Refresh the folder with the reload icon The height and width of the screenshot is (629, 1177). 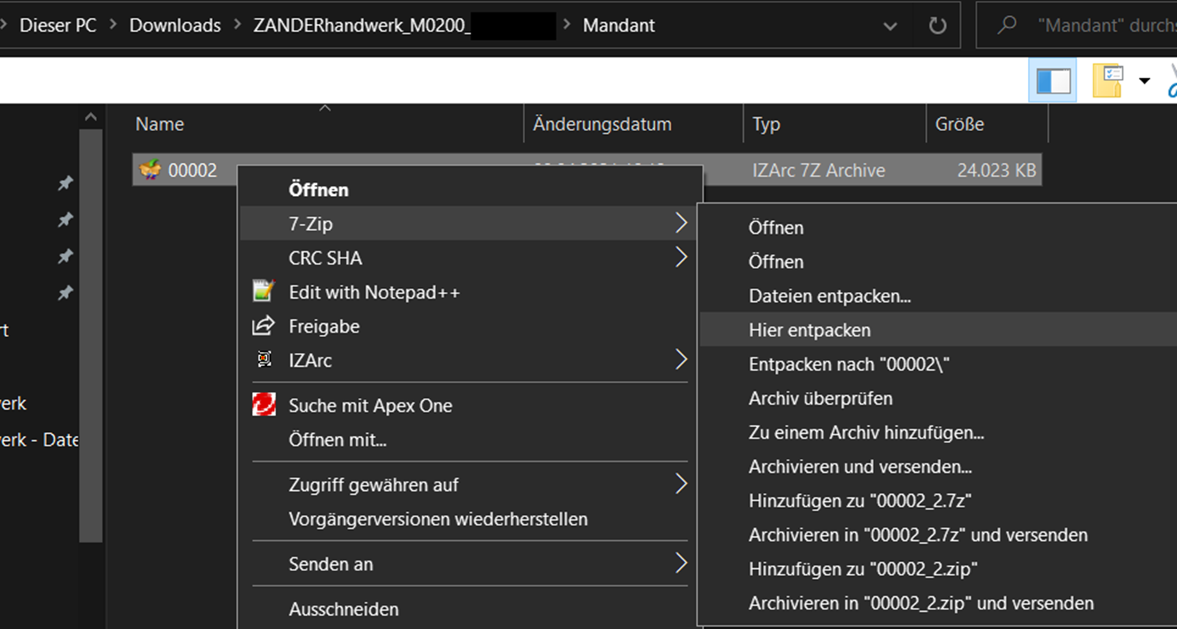(937, 26)
